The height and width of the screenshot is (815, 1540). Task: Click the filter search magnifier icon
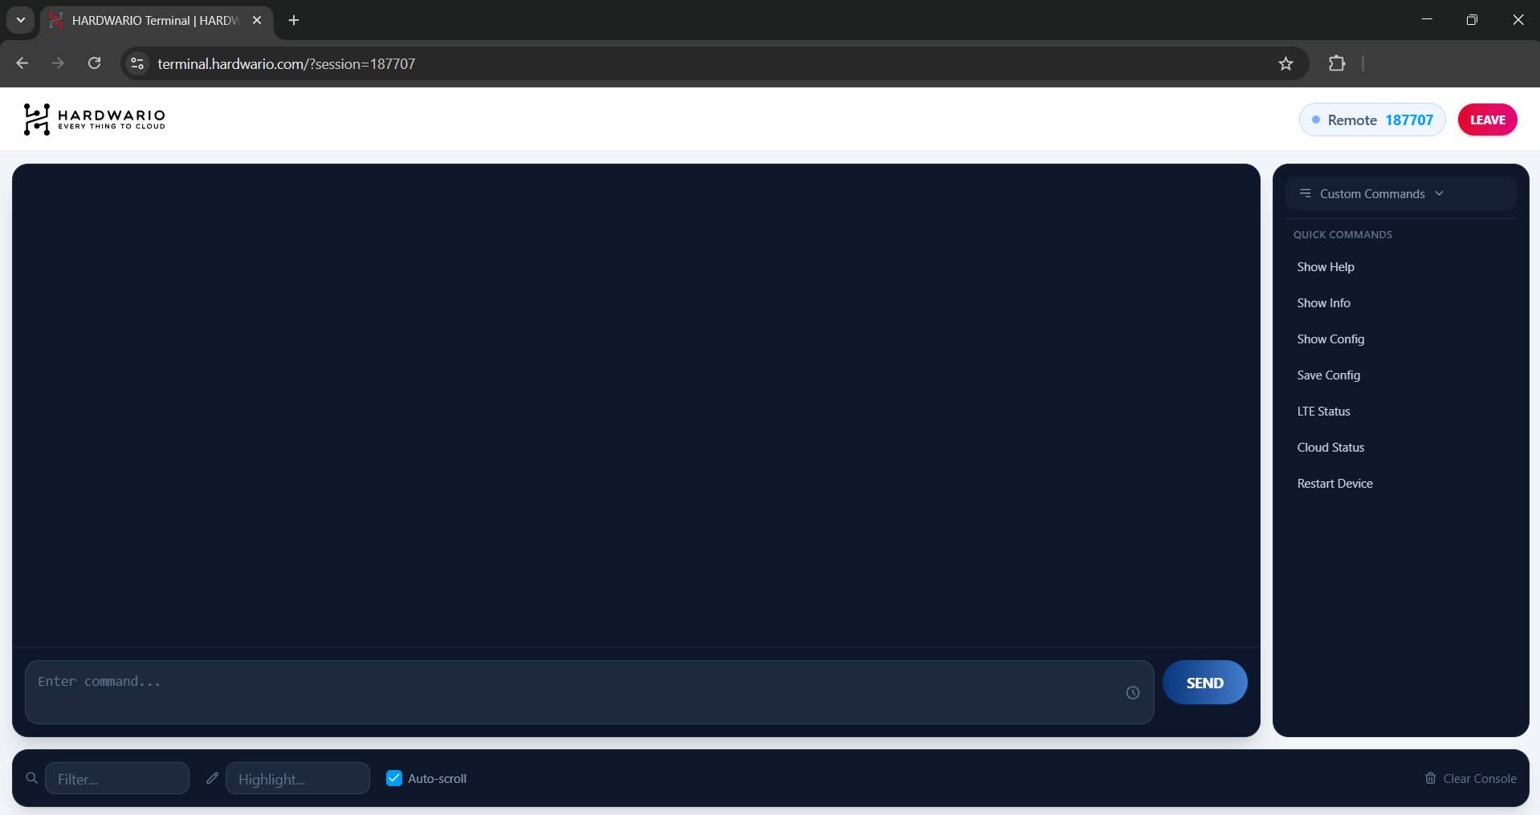[32, 778]
